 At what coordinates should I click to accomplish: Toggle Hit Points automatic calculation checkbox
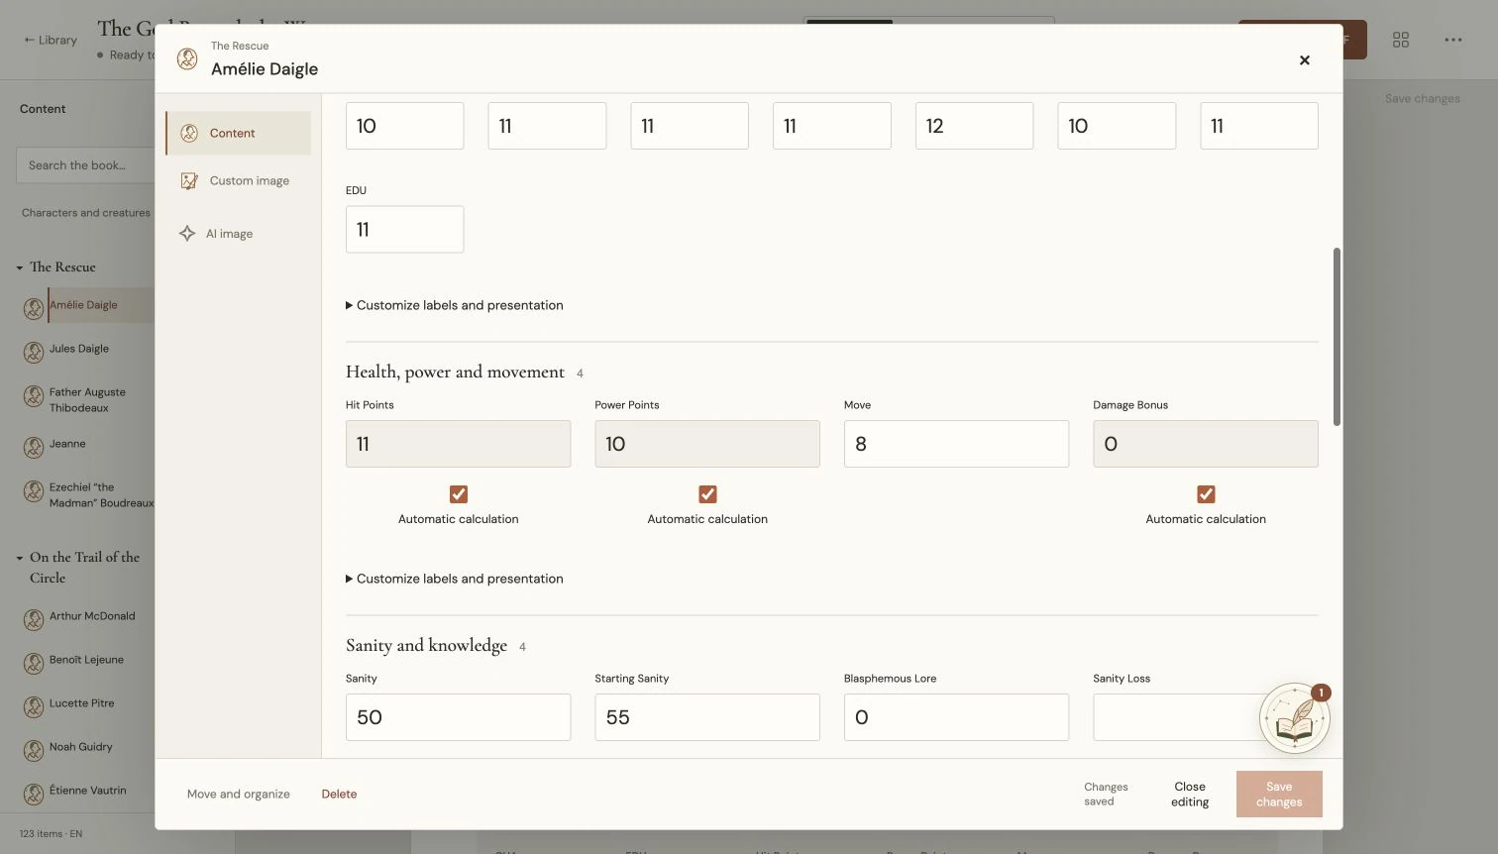459,493
